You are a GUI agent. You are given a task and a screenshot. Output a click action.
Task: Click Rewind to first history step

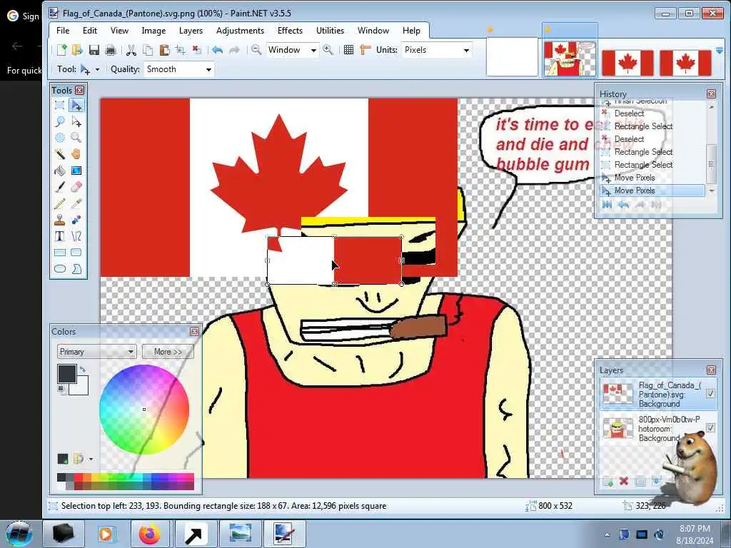(607, 205)
